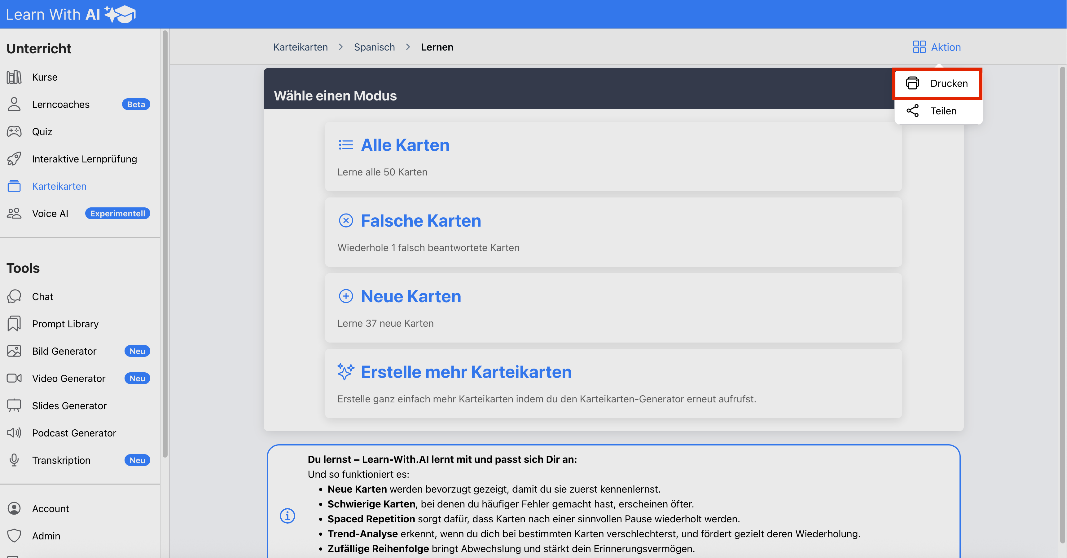The height and width of the screenshot is (558, 1067).
Task: Choose Drucken in the action menu
Action: tap(949, 83)
